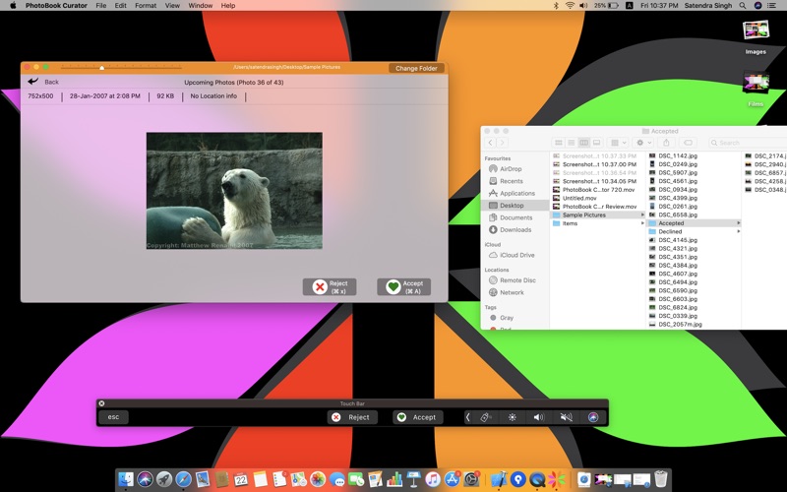
Task: Click the Wi-Fi icon in menu bar
Action: click(x=570, y=6)
